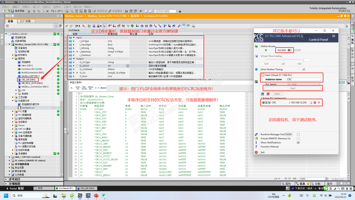
Task: Open the 项目(P) menu
Action: (6, 7)
